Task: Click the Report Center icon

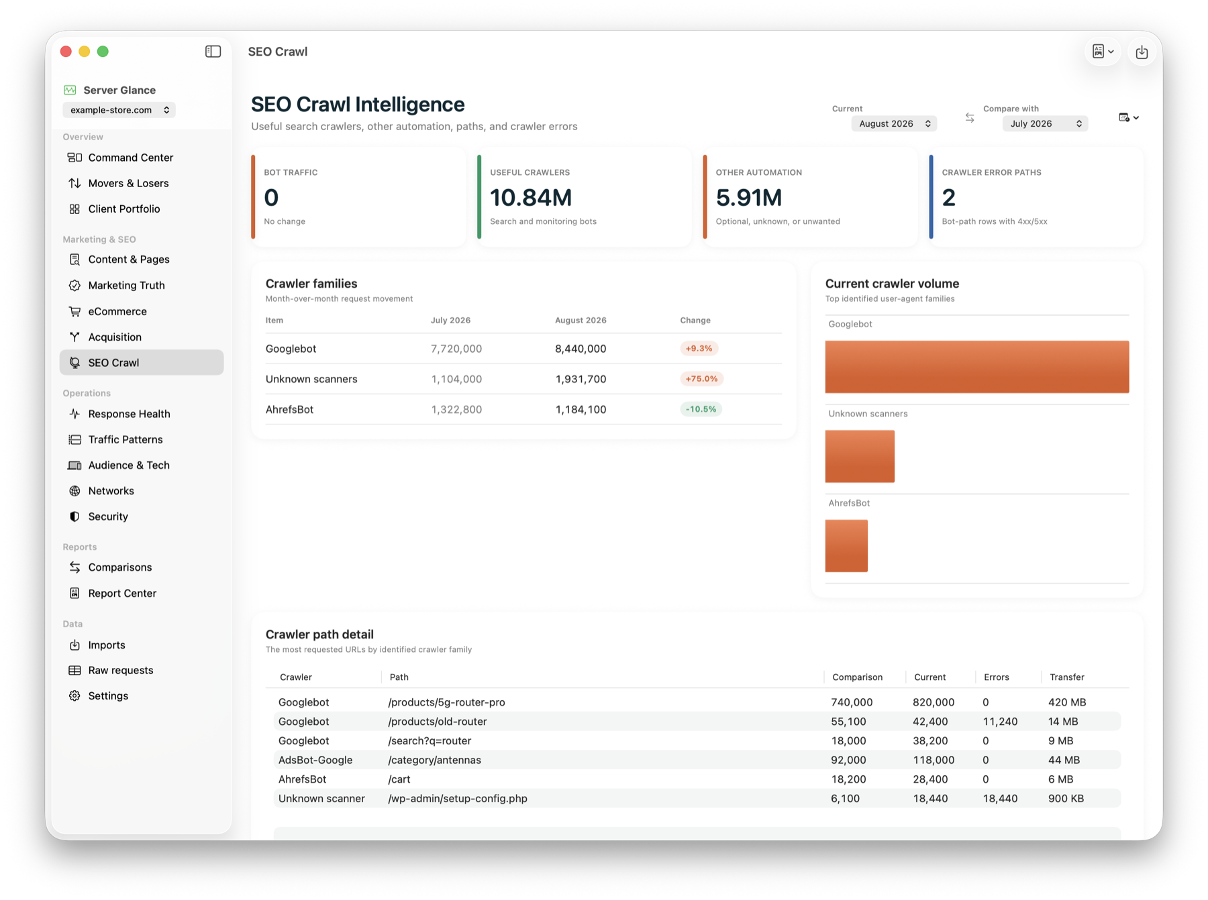Action: point(74,593)
